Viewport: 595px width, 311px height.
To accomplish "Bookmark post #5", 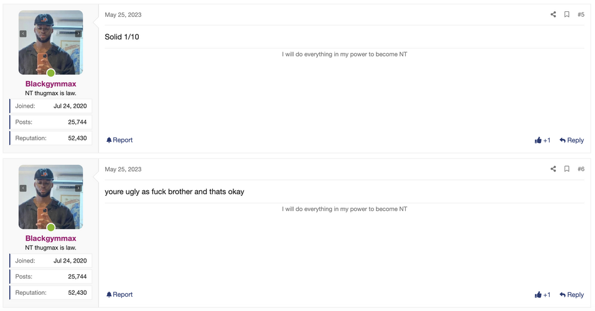I will (566, 14).
